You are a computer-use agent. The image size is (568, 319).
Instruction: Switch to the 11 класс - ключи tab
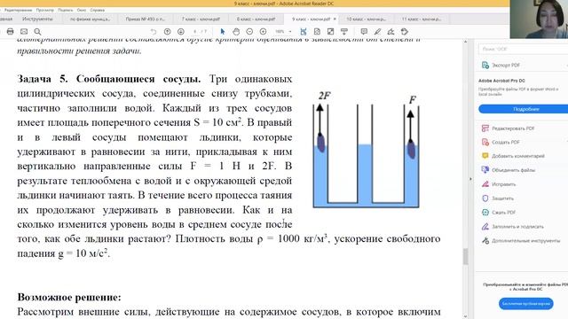click(x=422, y=19)
